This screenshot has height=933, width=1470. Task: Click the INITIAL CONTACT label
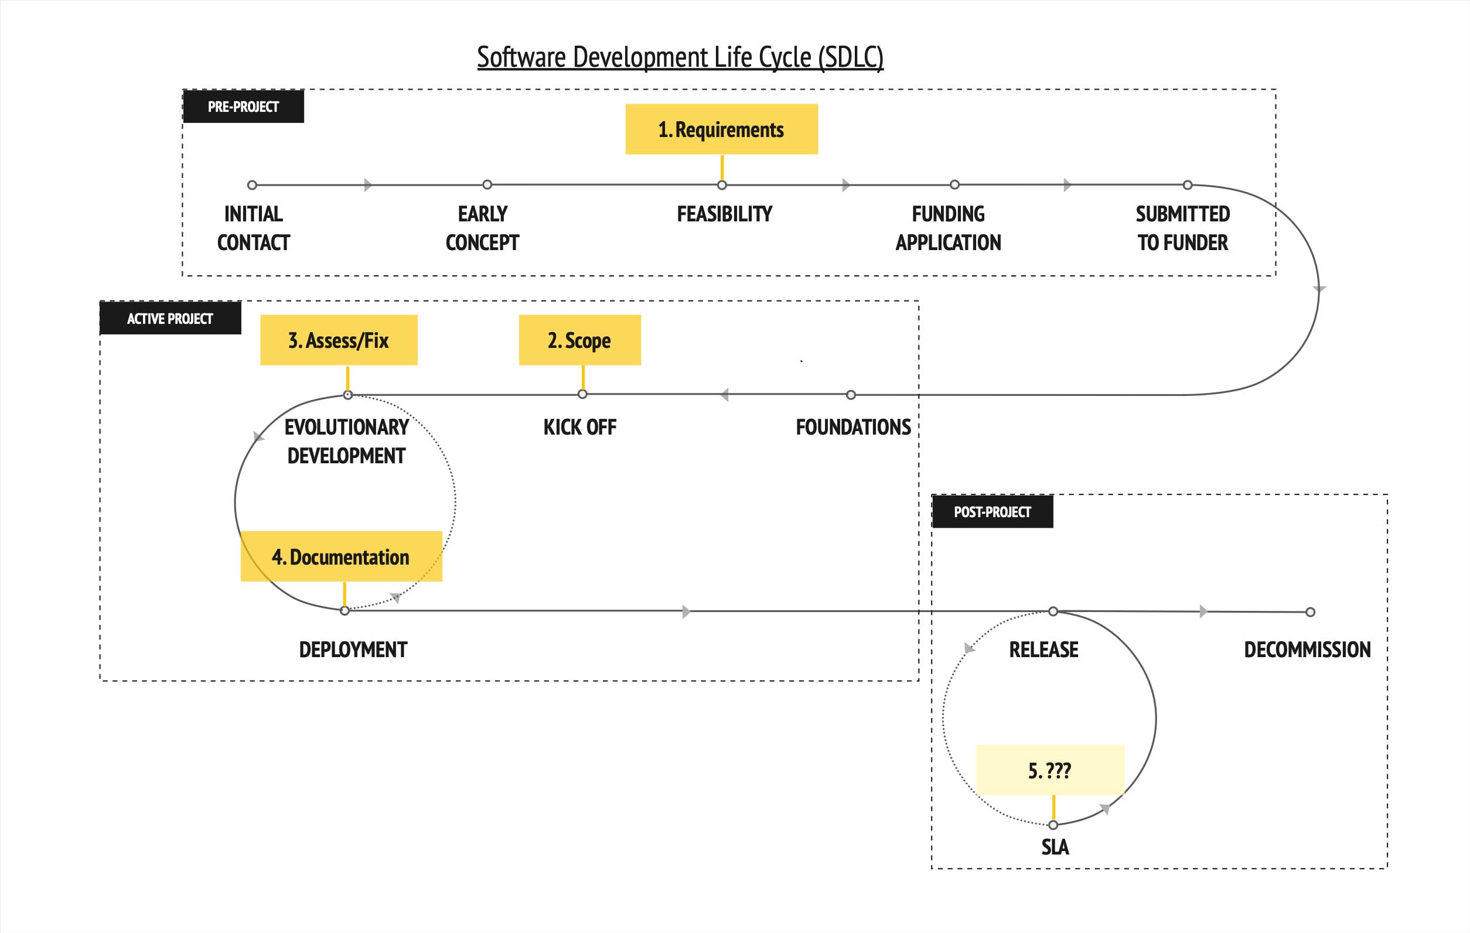[253, 228]
